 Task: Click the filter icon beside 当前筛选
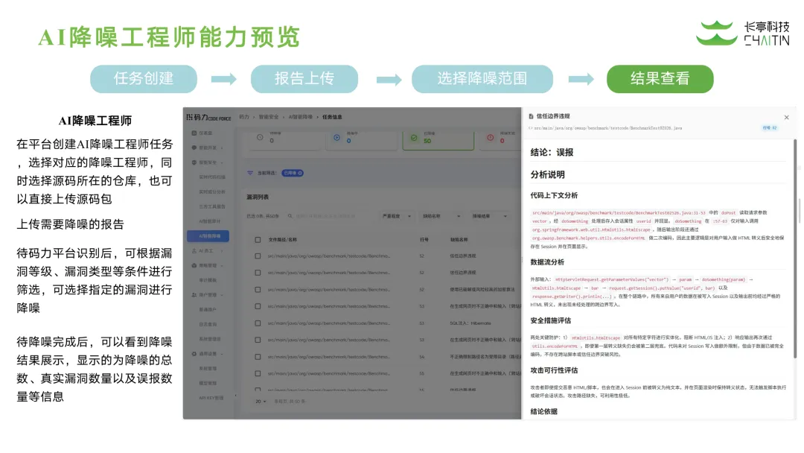pos(250,174)
